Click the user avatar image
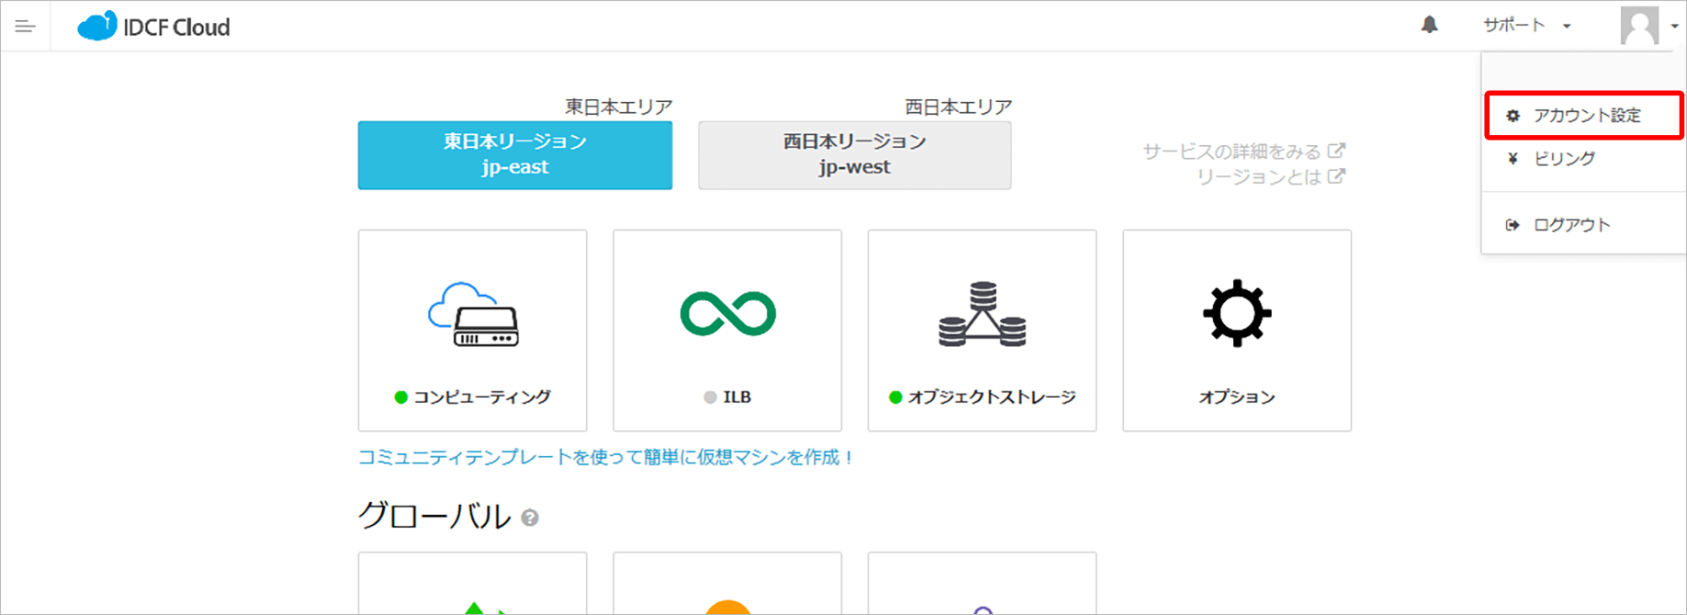This screenshot has width=1687, height=615. point(1639,26)
